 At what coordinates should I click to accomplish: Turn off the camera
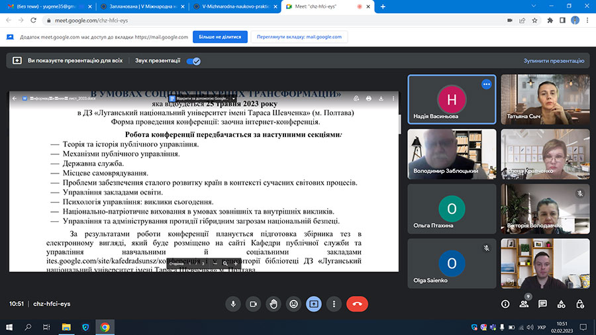click(x=252, y=304)
